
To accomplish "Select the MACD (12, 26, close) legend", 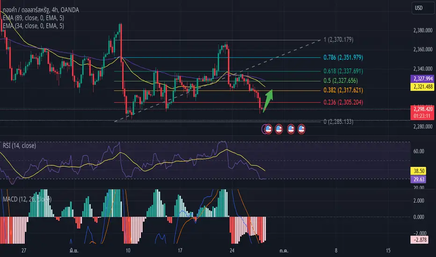I will 27,199.
